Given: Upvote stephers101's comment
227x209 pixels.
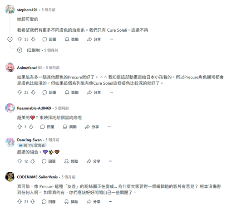Looking at the screenshot, I should [x=20, y=39].
